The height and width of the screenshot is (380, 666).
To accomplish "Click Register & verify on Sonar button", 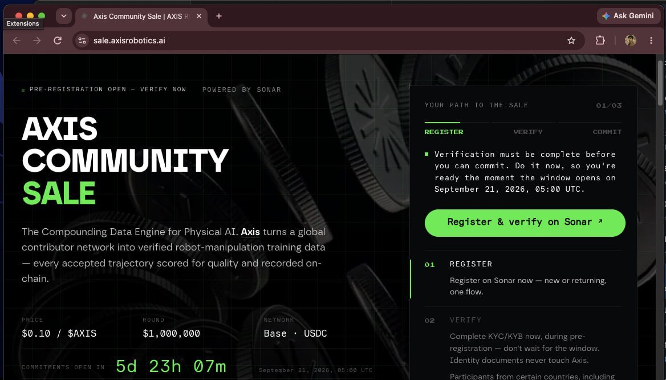I will [525, 223].
